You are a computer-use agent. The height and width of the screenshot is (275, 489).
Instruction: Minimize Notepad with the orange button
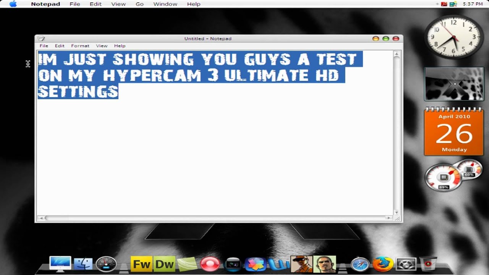tap(376, 39)
